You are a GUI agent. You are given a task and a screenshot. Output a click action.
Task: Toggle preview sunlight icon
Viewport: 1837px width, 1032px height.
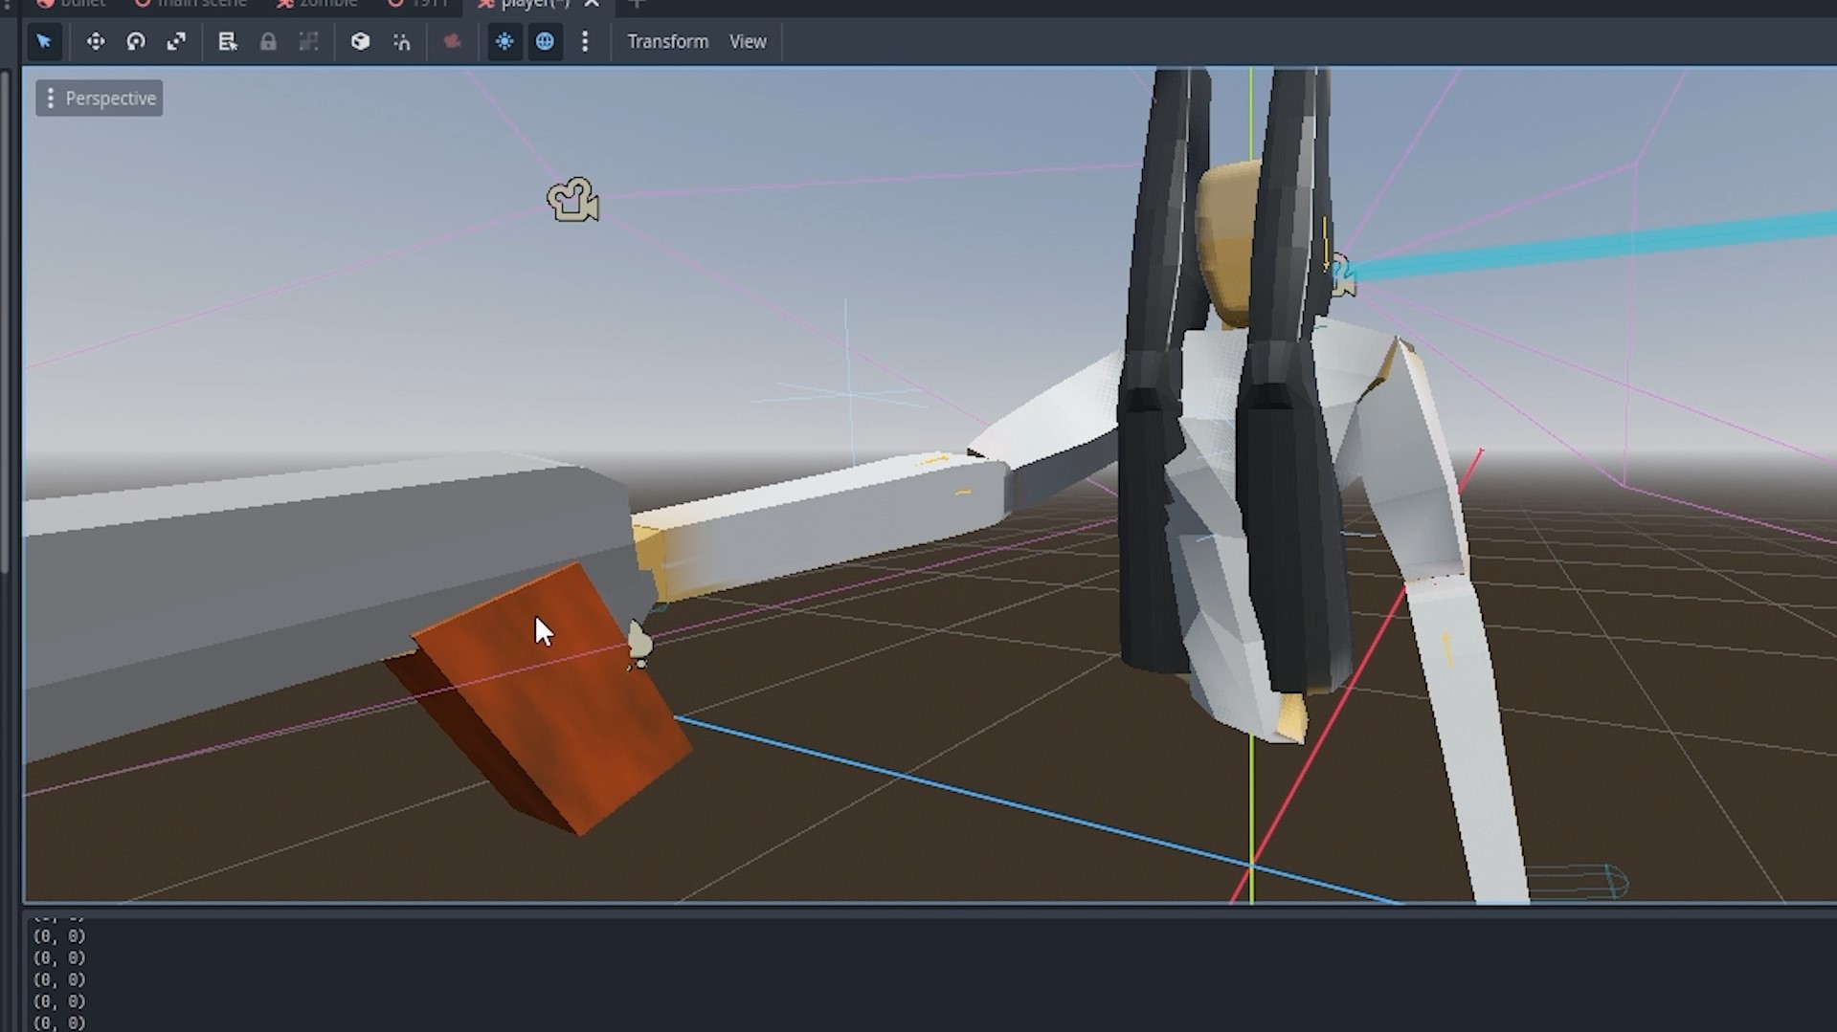(x=504, y=41)
